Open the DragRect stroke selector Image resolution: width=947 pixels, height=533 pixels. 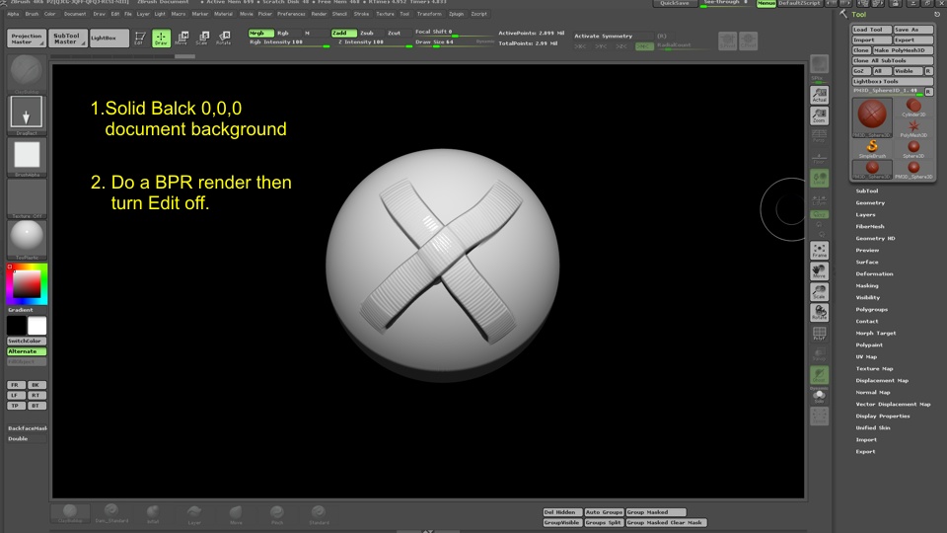point(27,114)
